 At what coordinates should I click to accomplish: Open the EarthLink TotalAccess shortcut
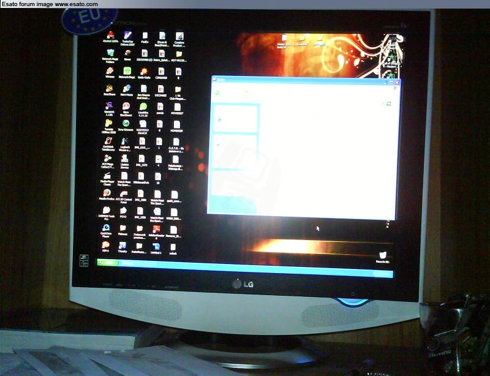[x=108, y=144]
